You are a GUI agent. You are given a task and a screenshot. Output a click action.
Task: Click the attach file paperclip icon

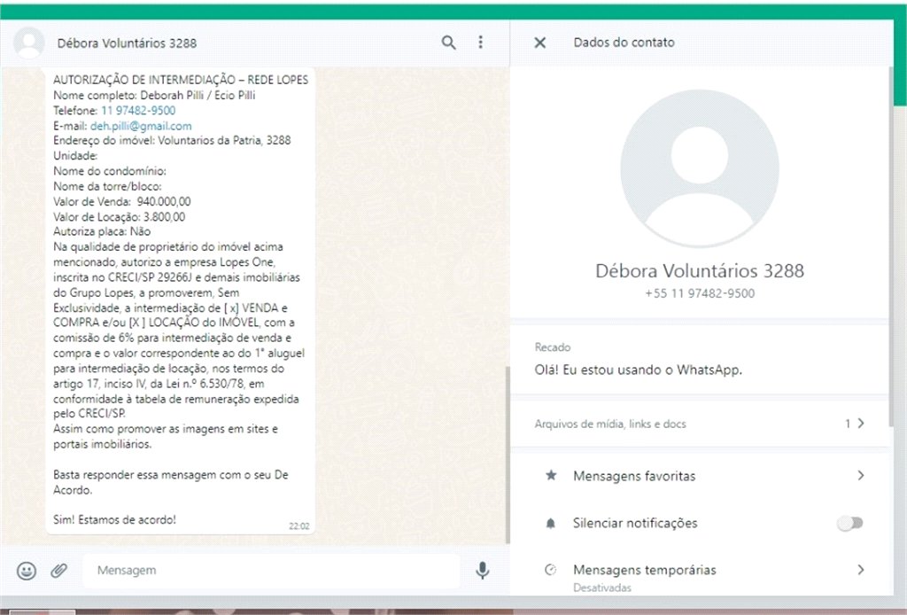pos(59,571)
